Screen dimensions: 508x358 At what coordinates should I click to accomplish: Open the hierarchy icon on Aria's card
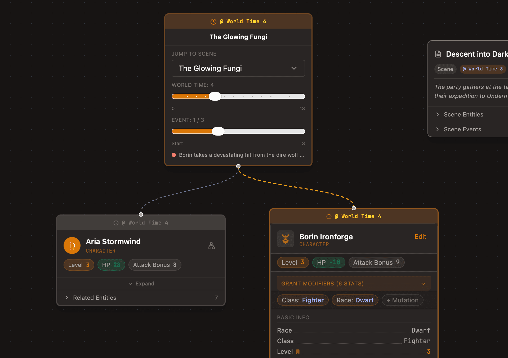[211, 246]
